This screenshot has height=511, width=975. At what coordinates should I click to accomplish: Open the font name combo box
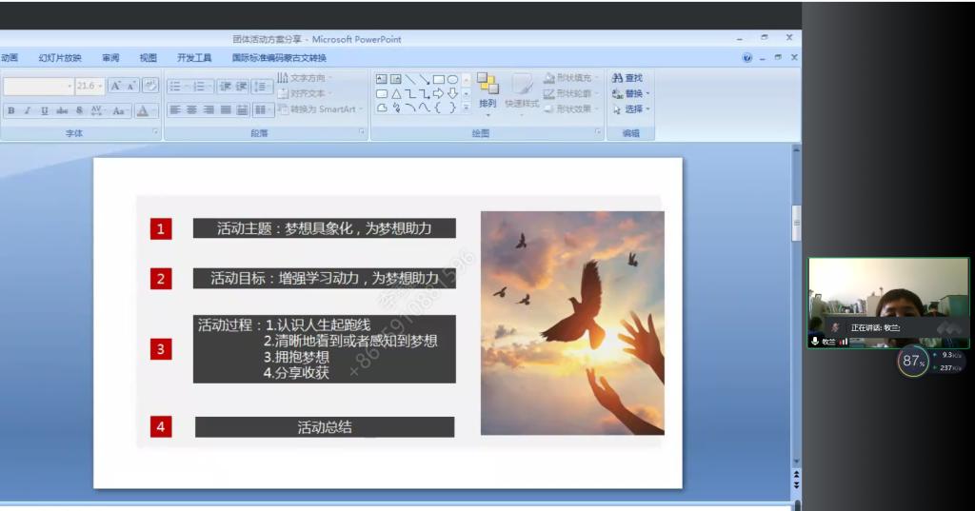point(38,86)
